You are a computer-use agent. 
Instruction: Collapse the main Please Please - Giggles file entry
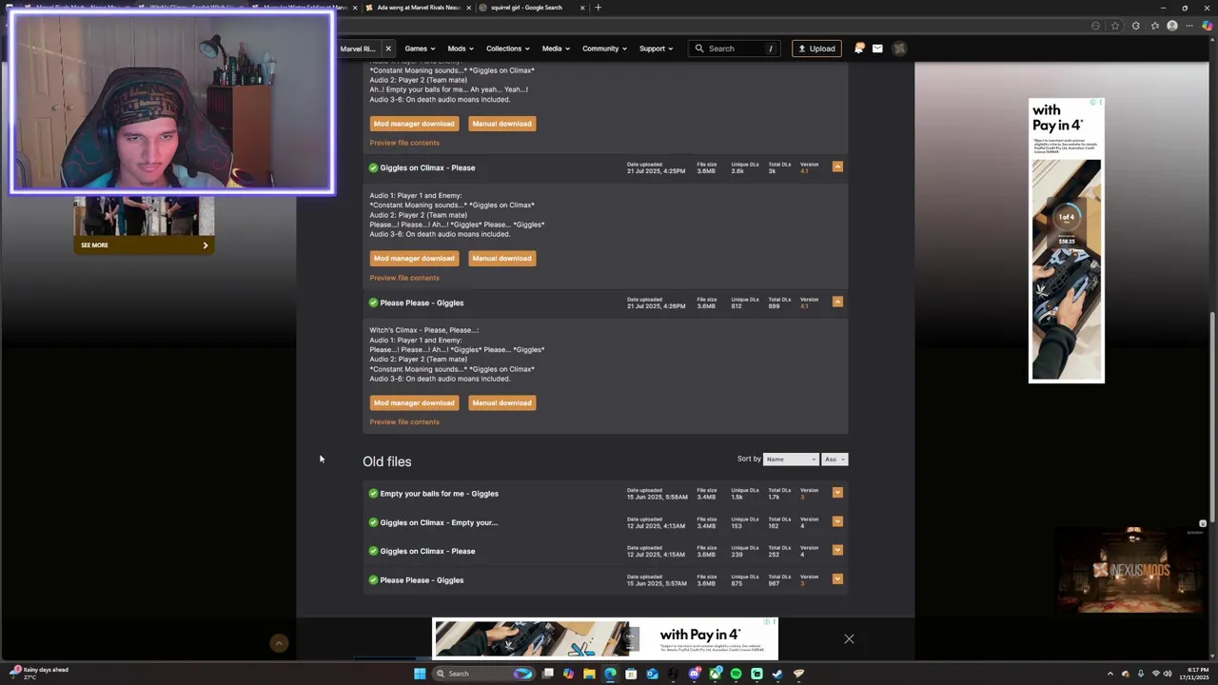[837, 302]
